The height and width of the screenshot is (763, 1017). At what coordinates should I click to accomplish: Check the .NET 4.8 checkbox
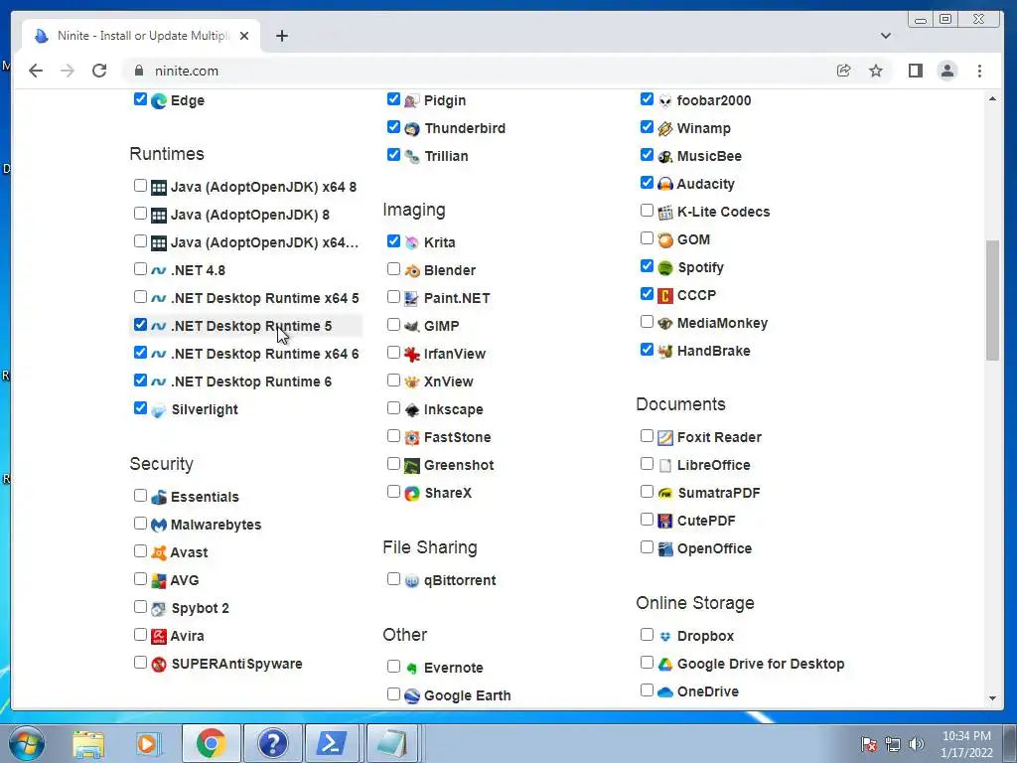140,269
